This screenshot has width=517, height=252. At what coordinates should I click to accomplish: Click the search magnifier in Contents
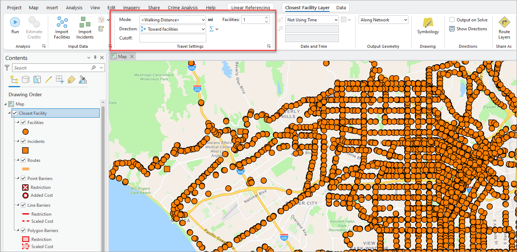click(x=94, y=68)
